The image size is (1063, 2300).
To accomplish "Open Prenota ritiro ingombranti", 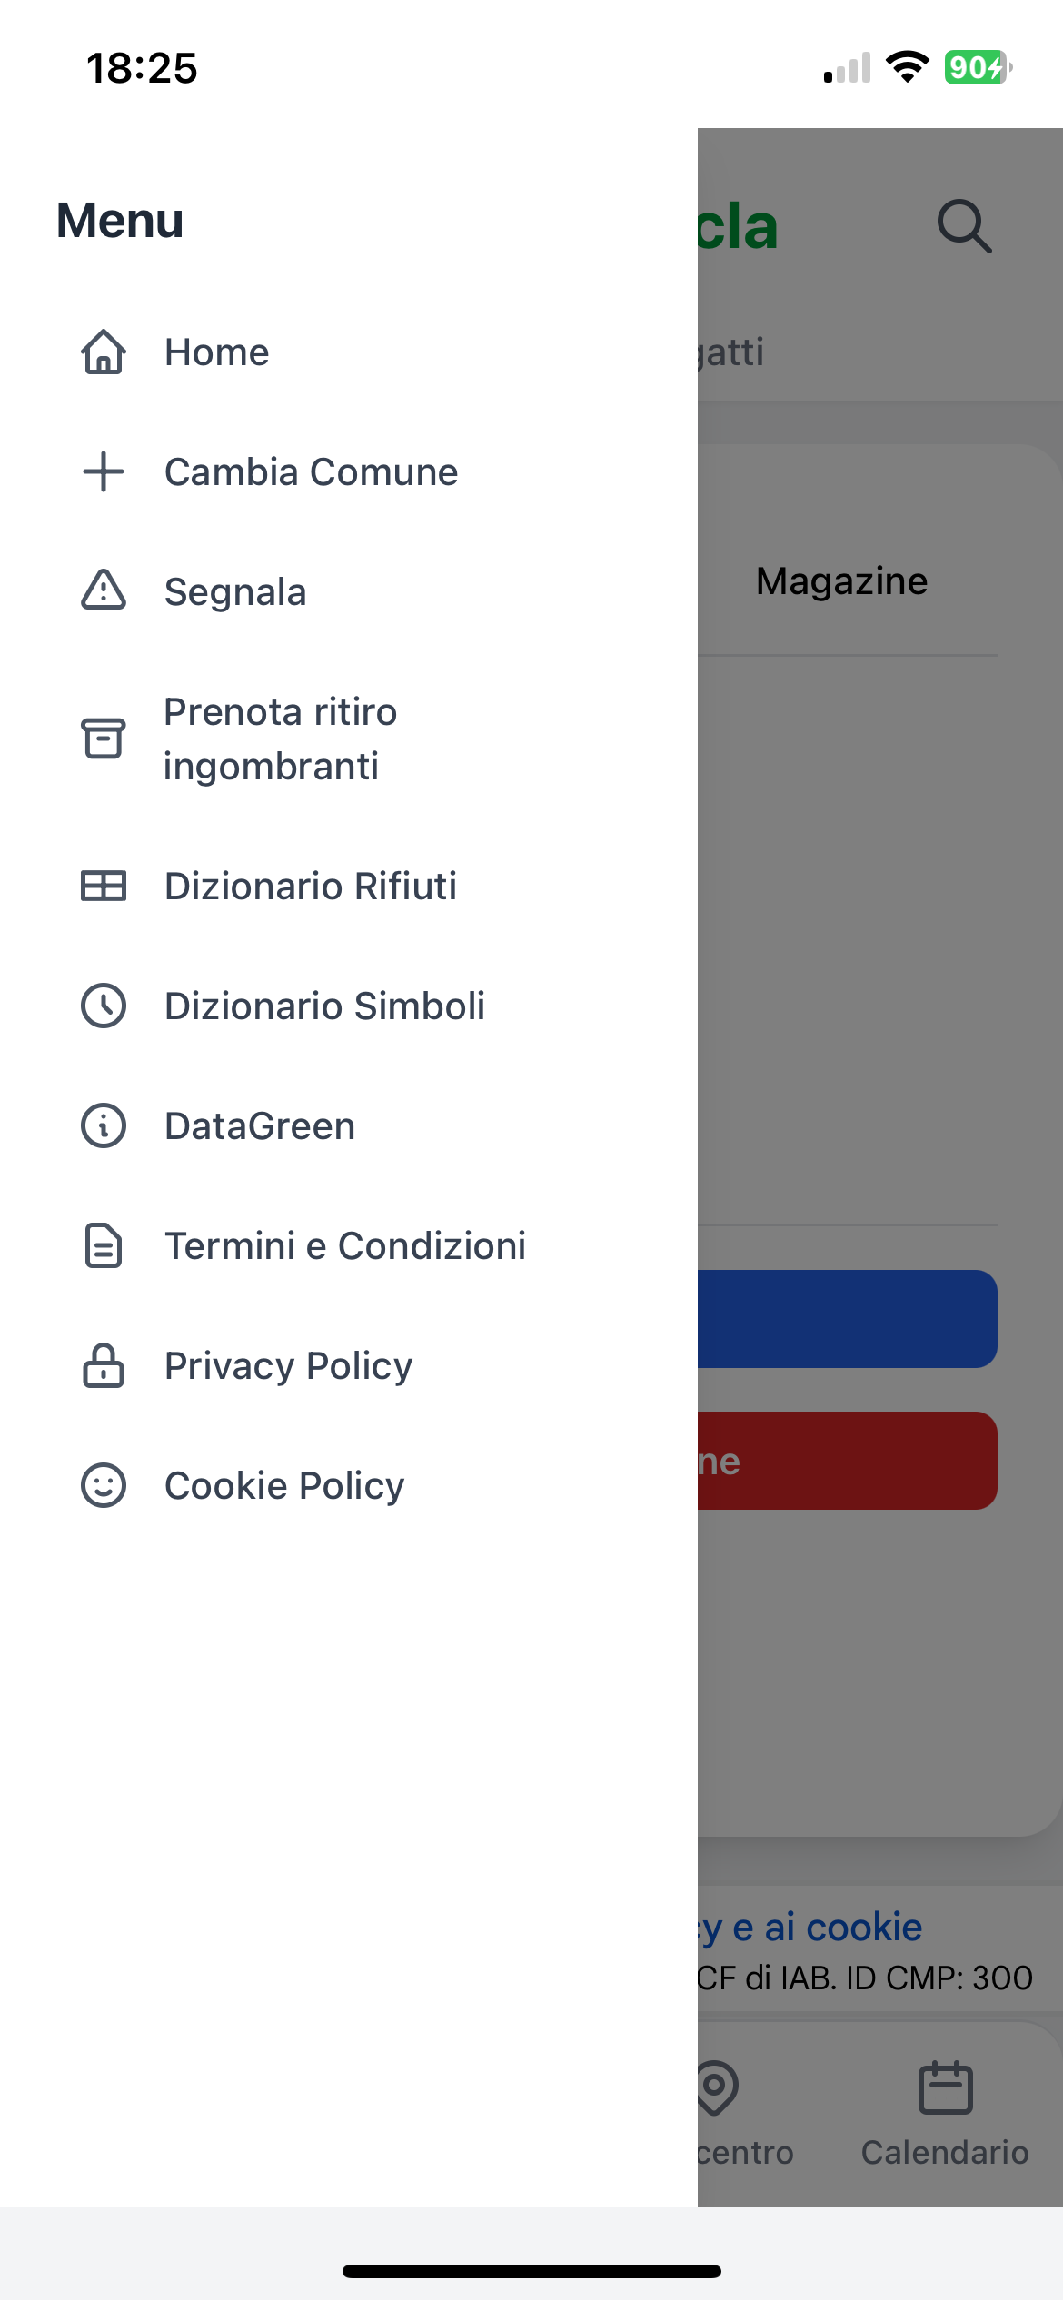I will tap(280, 739).
